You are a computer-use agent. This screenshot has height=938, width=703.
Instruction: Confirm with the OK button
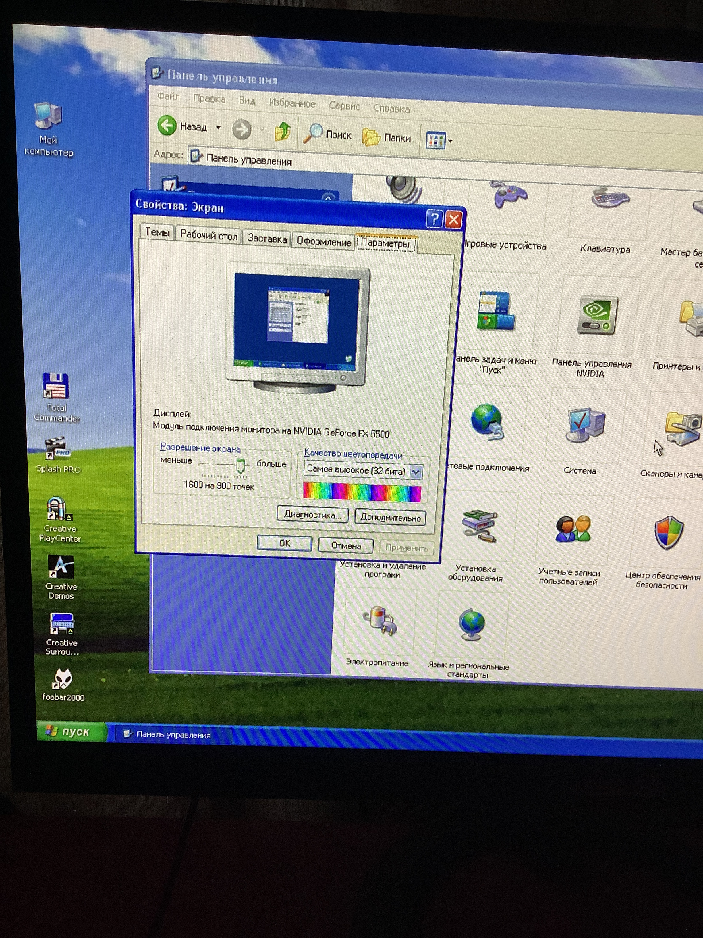pos(284,543)
